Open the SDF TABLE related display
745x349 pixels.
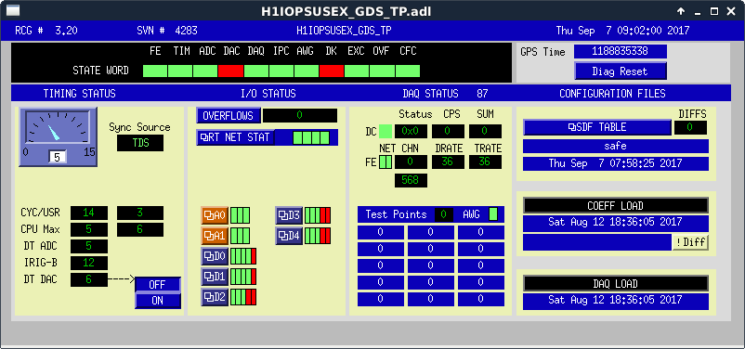[597, 127]
